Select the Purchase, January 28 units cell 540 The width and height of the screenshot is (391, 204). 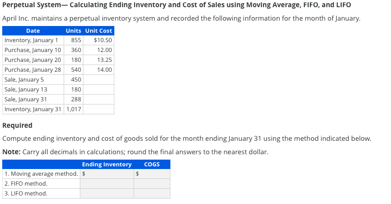tap(74, 70)
